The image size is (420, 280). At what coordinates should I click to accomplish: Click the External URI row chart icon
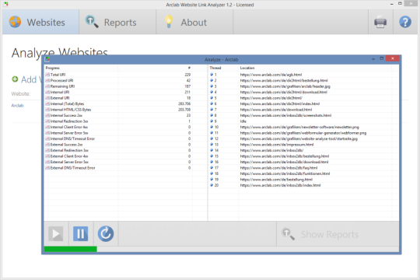coord(47,98)
